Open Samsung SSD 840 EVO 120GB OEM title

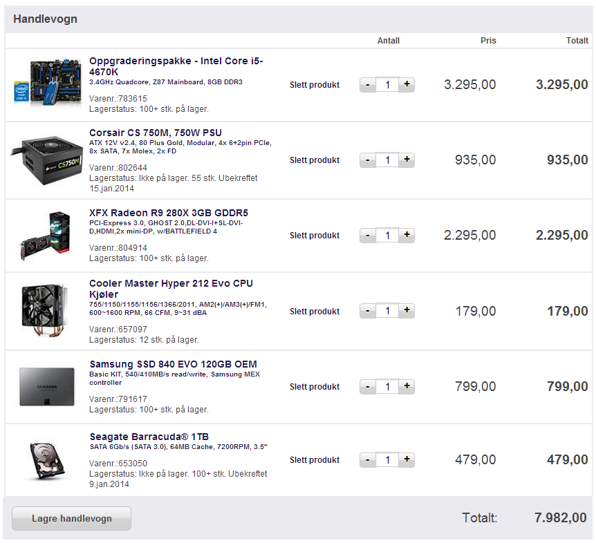(x=174, y=364)
